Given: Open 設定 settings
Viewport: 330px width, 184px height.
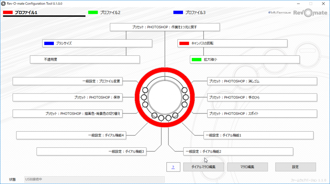Looking at the screenshot, I should pyautogui.click(x=296, y=167).
